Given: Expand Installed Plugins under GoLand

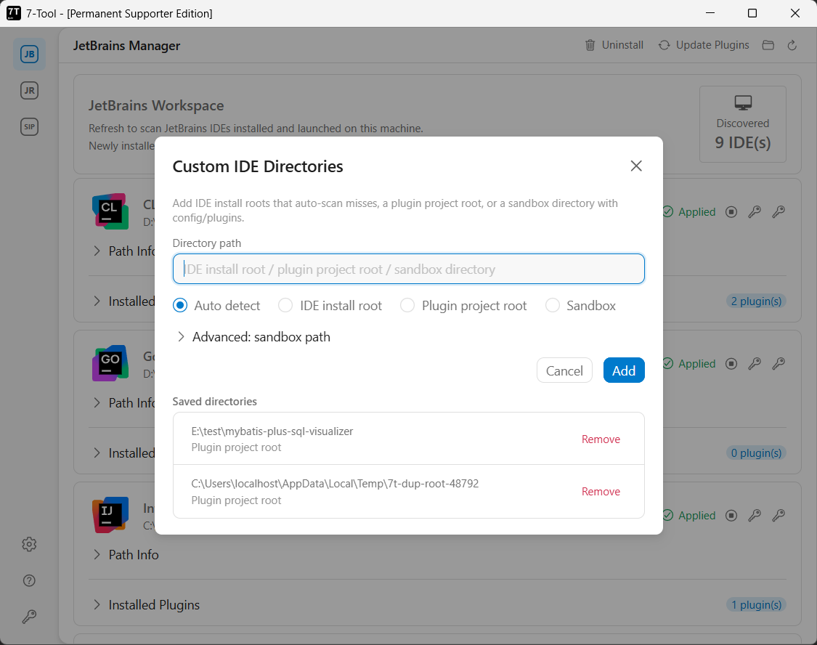Looking at the screenshot, I should 124,453.
